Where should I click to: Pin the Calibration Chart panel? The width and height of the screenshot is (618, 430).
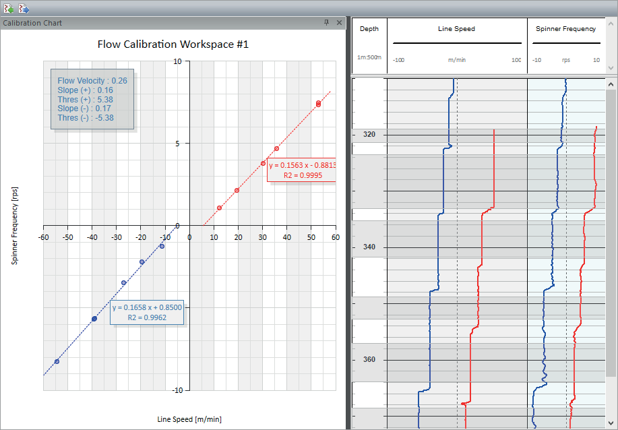[327, 23]
